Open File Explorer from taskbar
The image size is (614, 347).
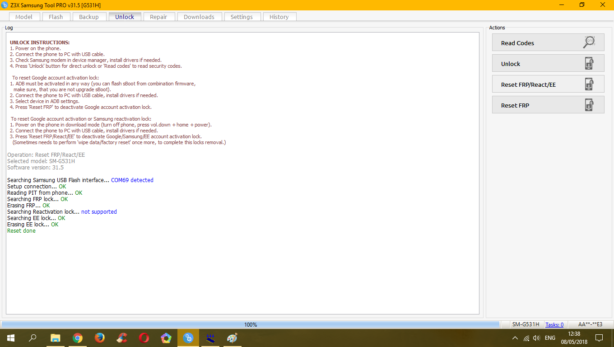tap(56, 338)
